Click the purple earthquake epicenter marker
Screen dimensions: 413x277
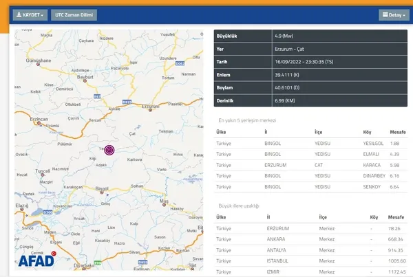click(109, 149)
